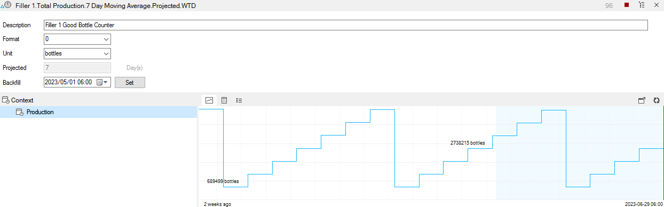Click the 689499 bottles chart label
The height and width of the screenshot is (207, 664).
(x=223, y=181)
